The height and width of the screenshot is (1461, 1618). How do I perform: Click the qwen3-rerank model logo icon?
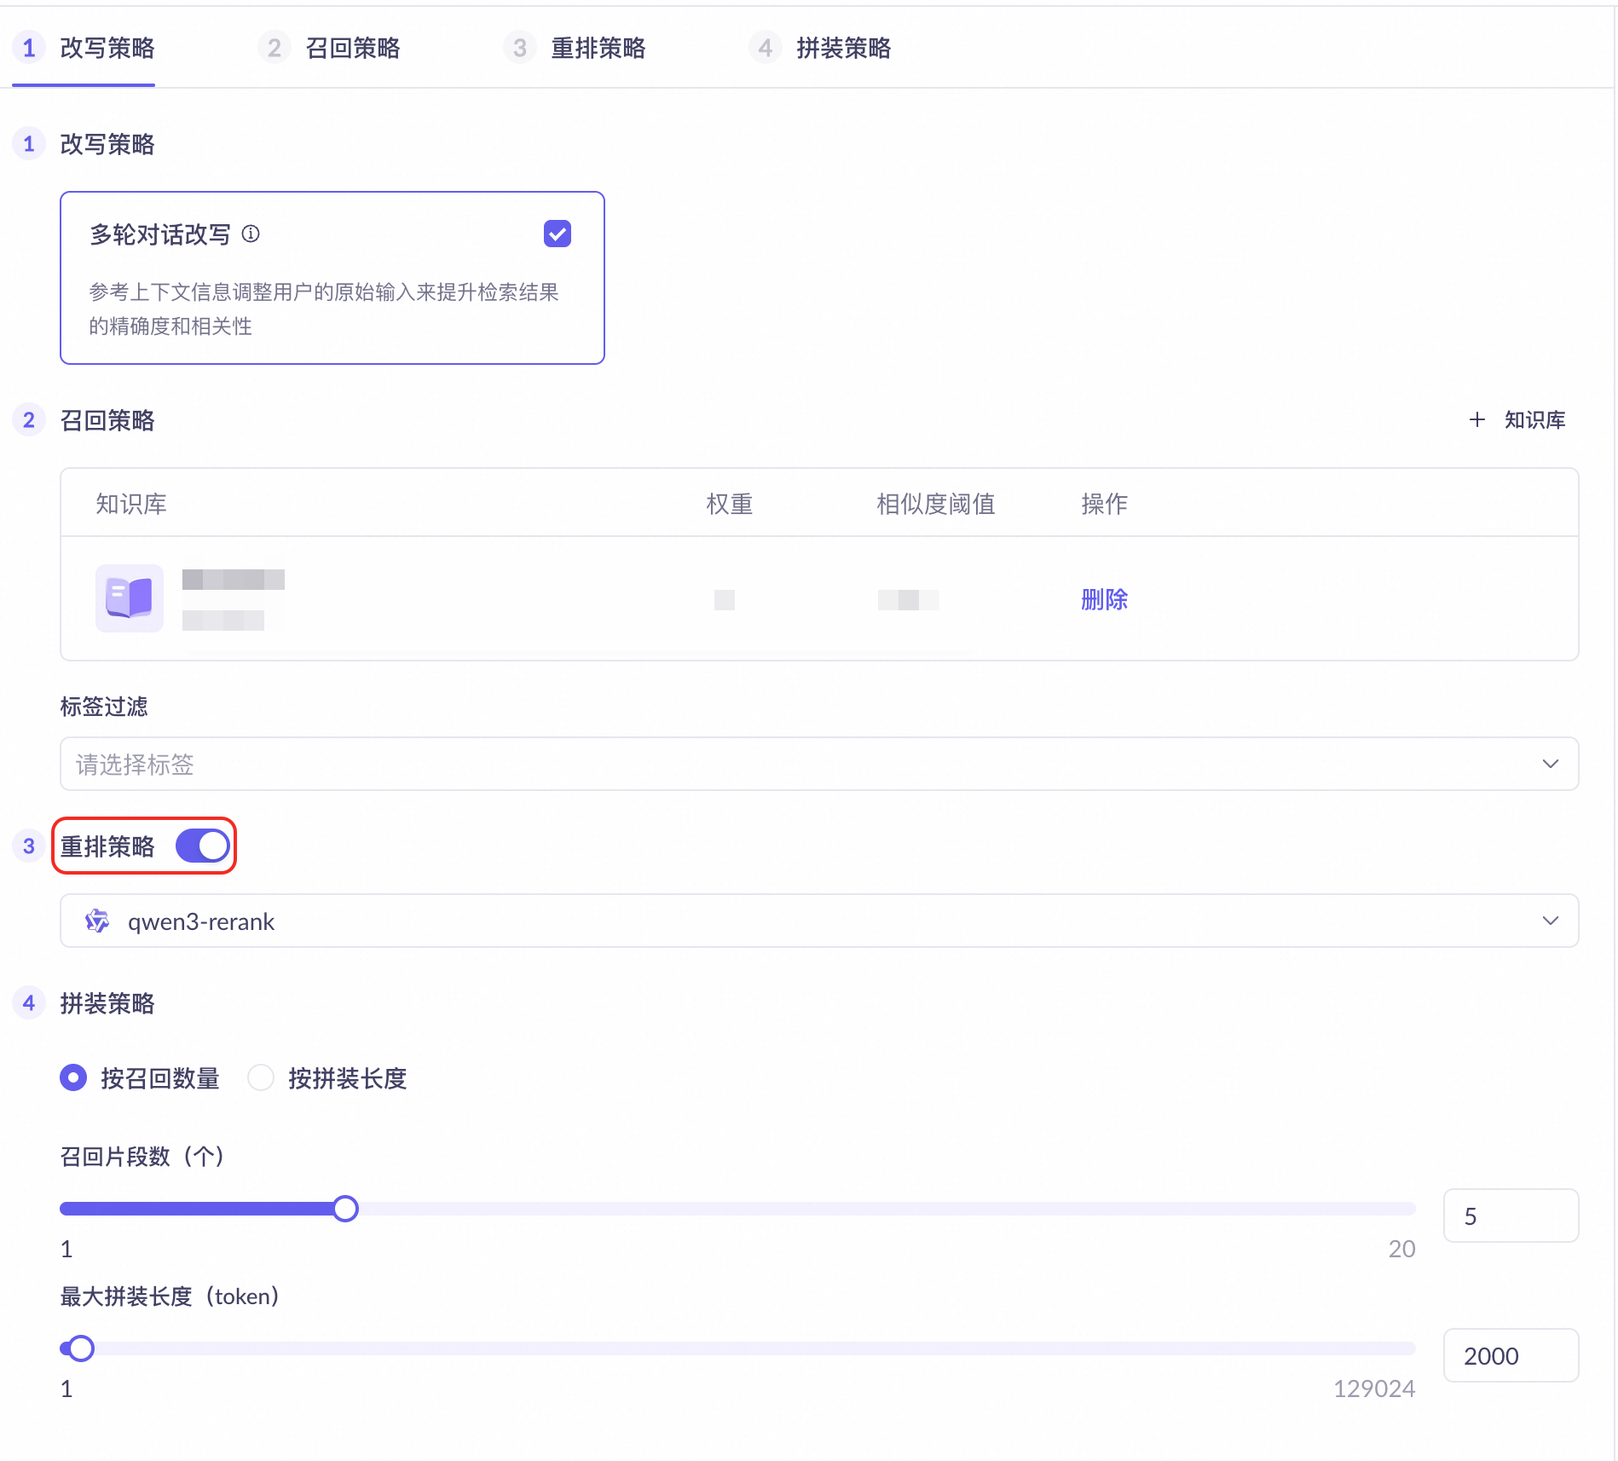click(x=97, y=921)
